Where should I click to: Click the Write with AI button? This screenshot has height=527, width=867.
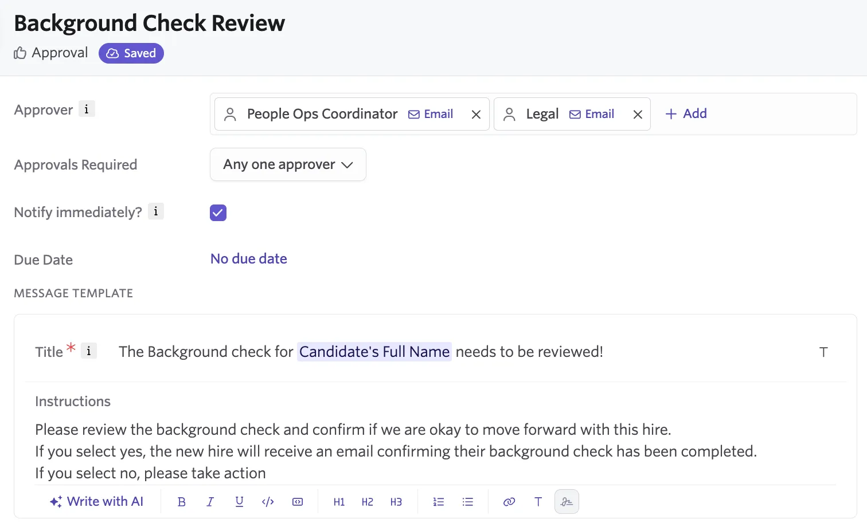96,502
